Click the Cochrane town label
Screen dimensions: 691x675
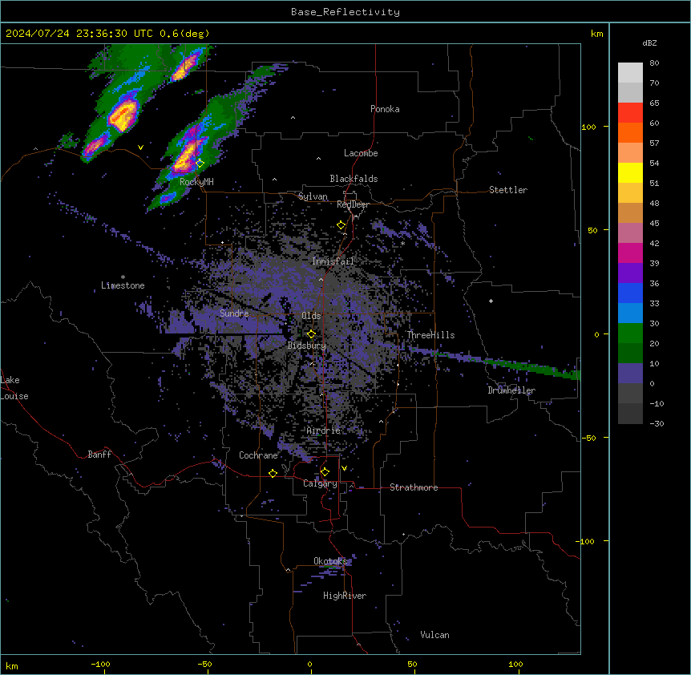[x=258, y=455]
